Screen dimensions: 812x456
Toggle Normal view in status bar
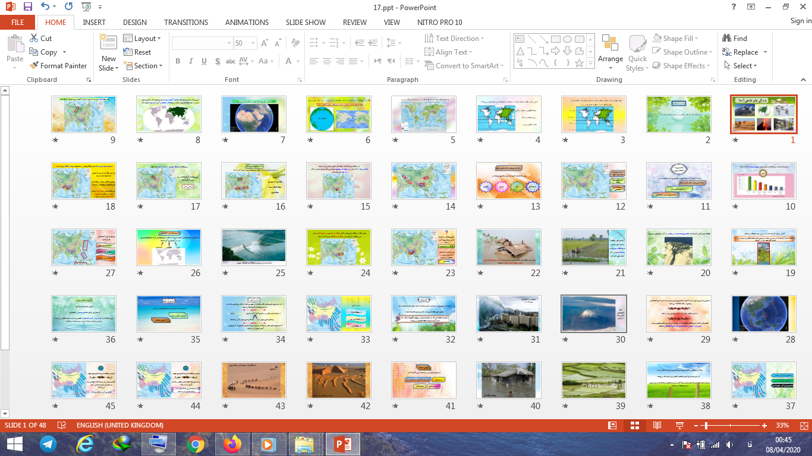click(612, 426)
